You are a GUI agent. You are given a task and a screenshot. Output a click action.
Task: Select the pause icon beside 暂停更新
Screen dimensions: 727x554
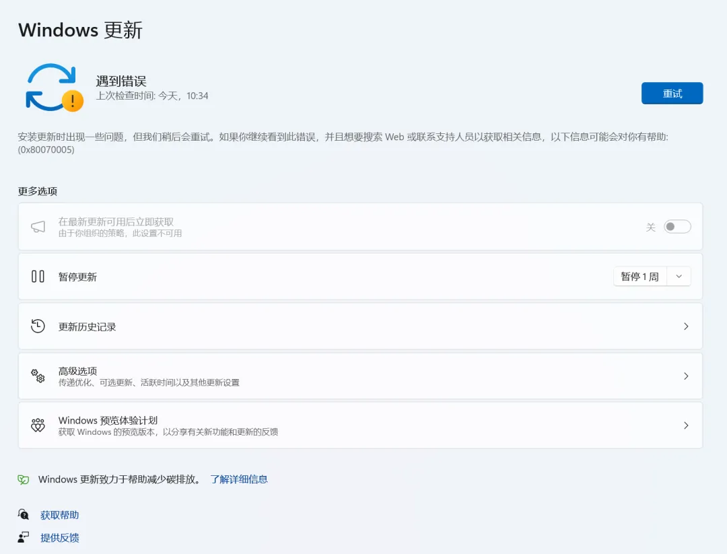[x=37, y=276]
